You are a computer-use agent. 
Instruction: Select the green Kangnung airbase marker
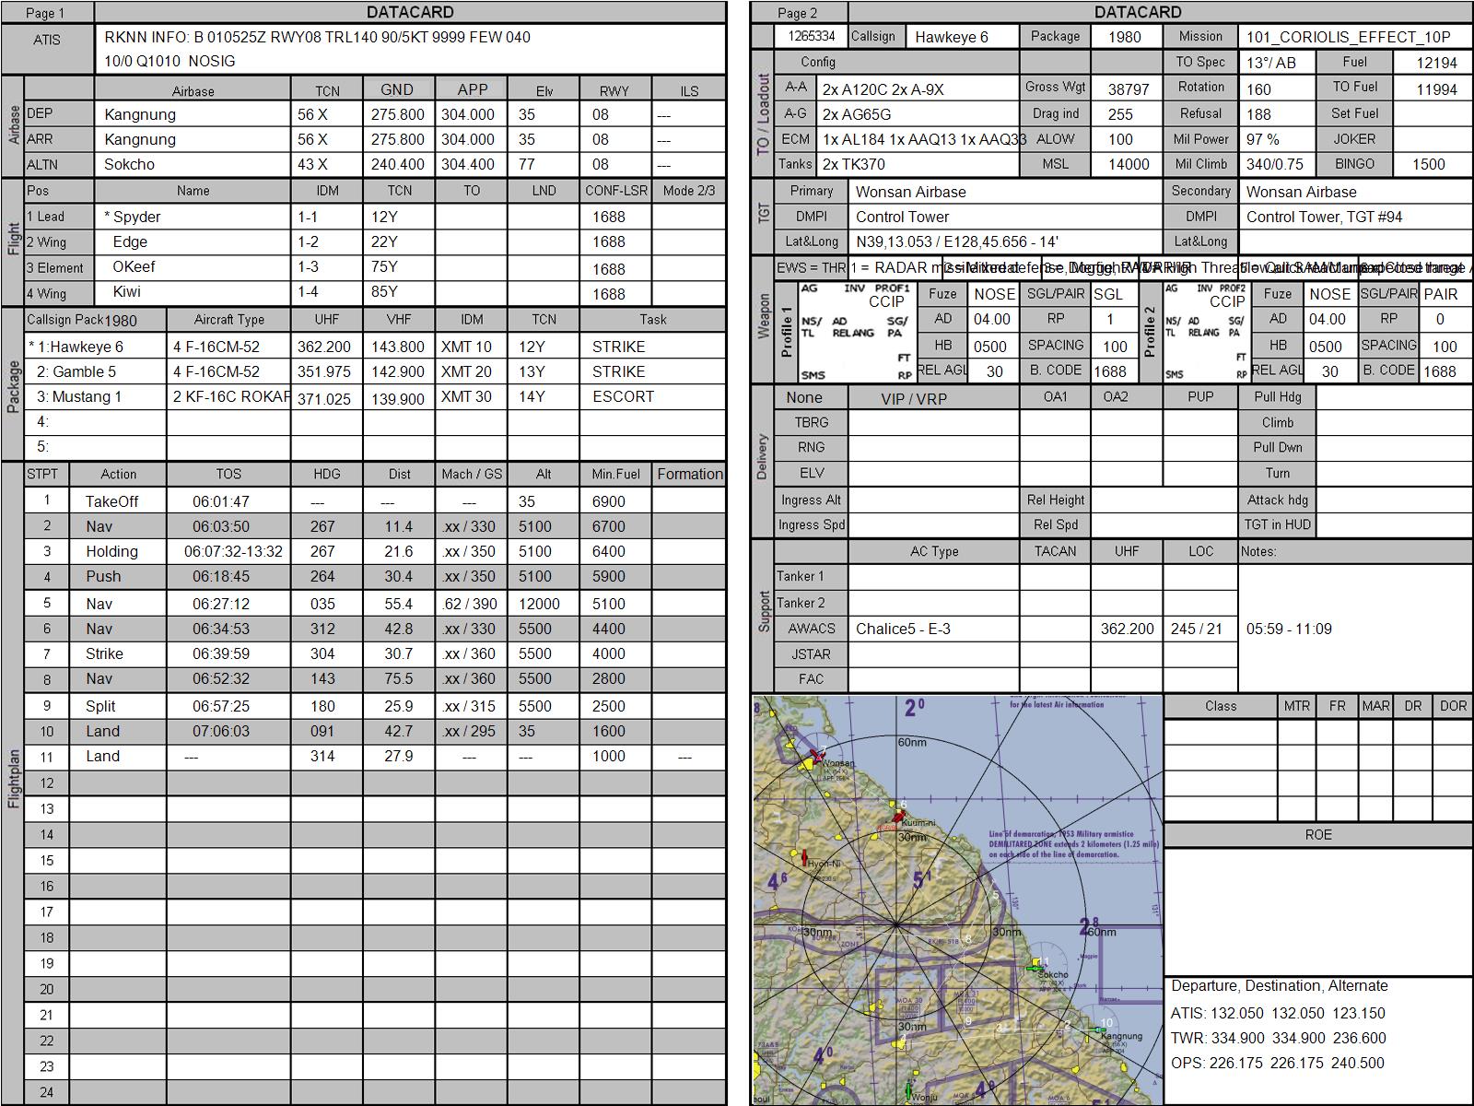point(1100,1029)
